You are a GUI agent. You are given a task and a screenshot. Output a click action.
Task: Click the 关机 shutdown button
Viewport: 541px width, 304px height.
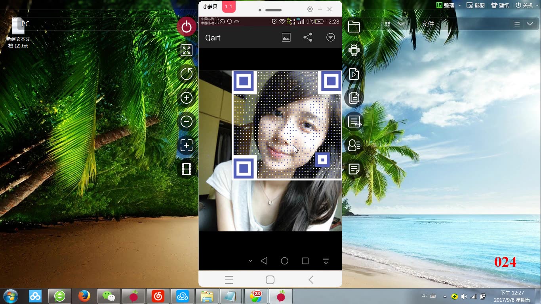pyautogui.click(x=524, y=5)
